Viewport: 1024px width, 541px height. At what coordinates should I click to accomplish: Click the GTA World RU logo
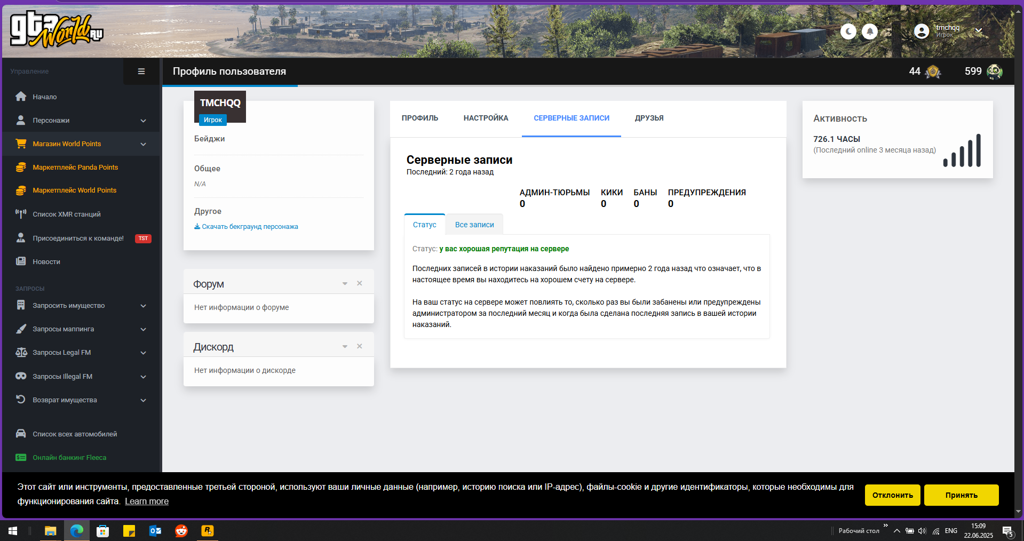pyautogui.click(x=57, y=30)
